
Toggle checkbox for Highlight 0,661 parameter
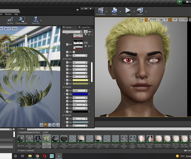tap(67, 105)
